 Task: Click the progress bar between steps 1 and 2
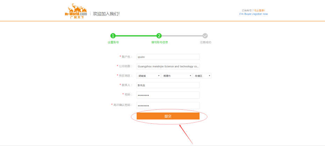(x=136, y=36)
